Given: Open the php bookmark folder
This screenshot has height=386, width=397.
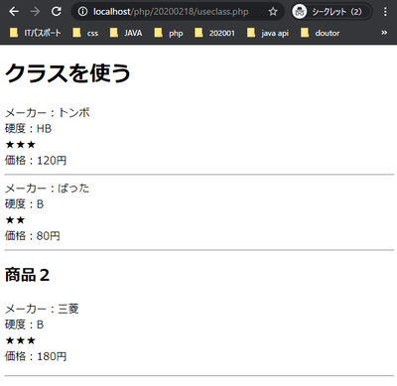Looking at the screenshot, I should 169,33.
